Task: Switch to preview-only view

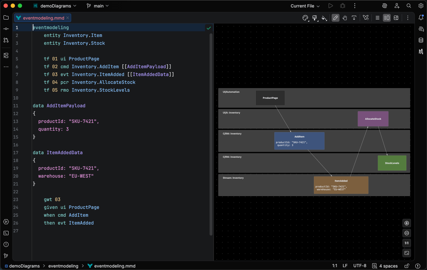Action: [396, 18]
